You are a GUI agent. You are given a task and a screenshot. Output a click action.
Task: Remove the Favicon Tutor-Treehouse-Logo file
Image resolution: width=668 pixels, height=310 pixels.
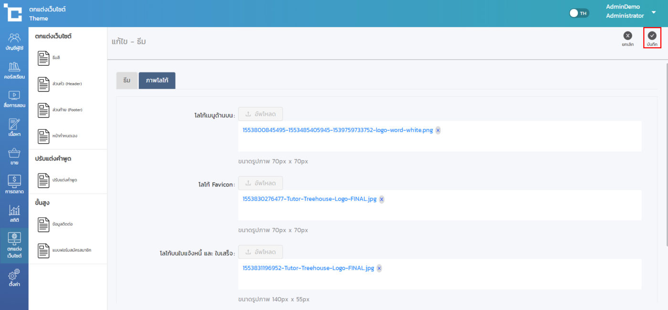[381, 199]
